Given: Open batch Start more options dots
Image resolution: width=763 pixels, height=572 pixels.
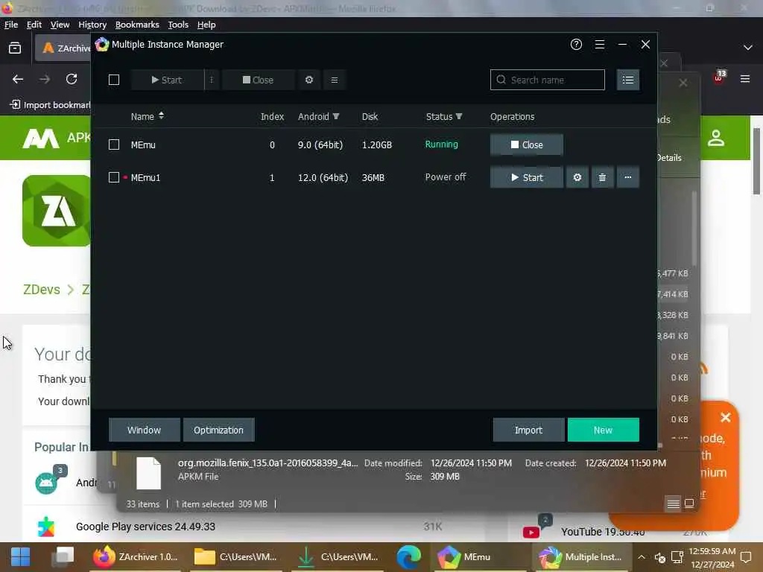Looking at the screenshot, I should 211,80.
